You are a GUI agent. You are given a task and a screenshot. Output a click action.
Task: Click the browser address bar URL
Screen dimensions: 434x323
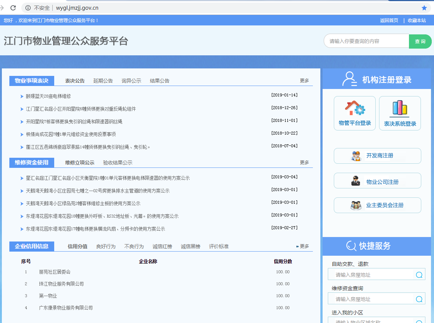[x=77, y=8]
